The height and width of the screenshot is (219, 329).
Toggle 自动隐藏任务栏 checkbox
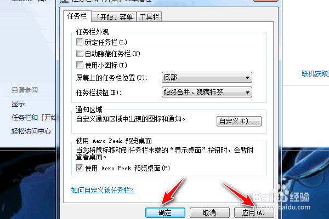(x=80, y=54)
